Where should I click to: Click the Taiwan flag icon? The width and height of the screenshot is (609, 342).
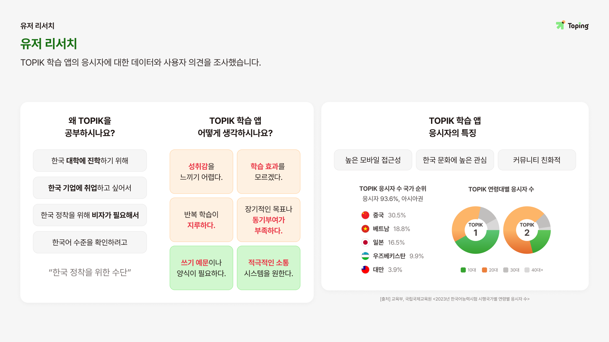pos(365,270)
